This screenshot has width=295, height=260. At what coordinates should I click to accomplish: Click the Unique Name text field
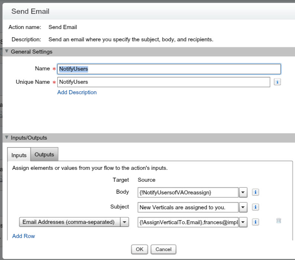(x=163, y=82)
